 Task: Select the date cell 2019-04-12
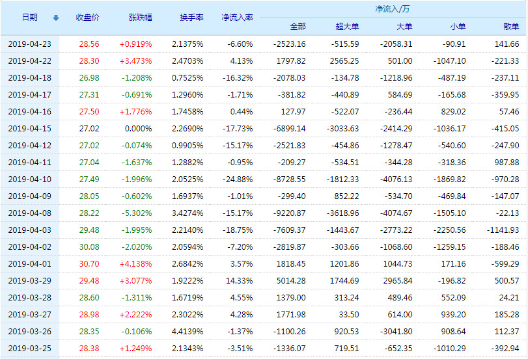click(30, 145)
